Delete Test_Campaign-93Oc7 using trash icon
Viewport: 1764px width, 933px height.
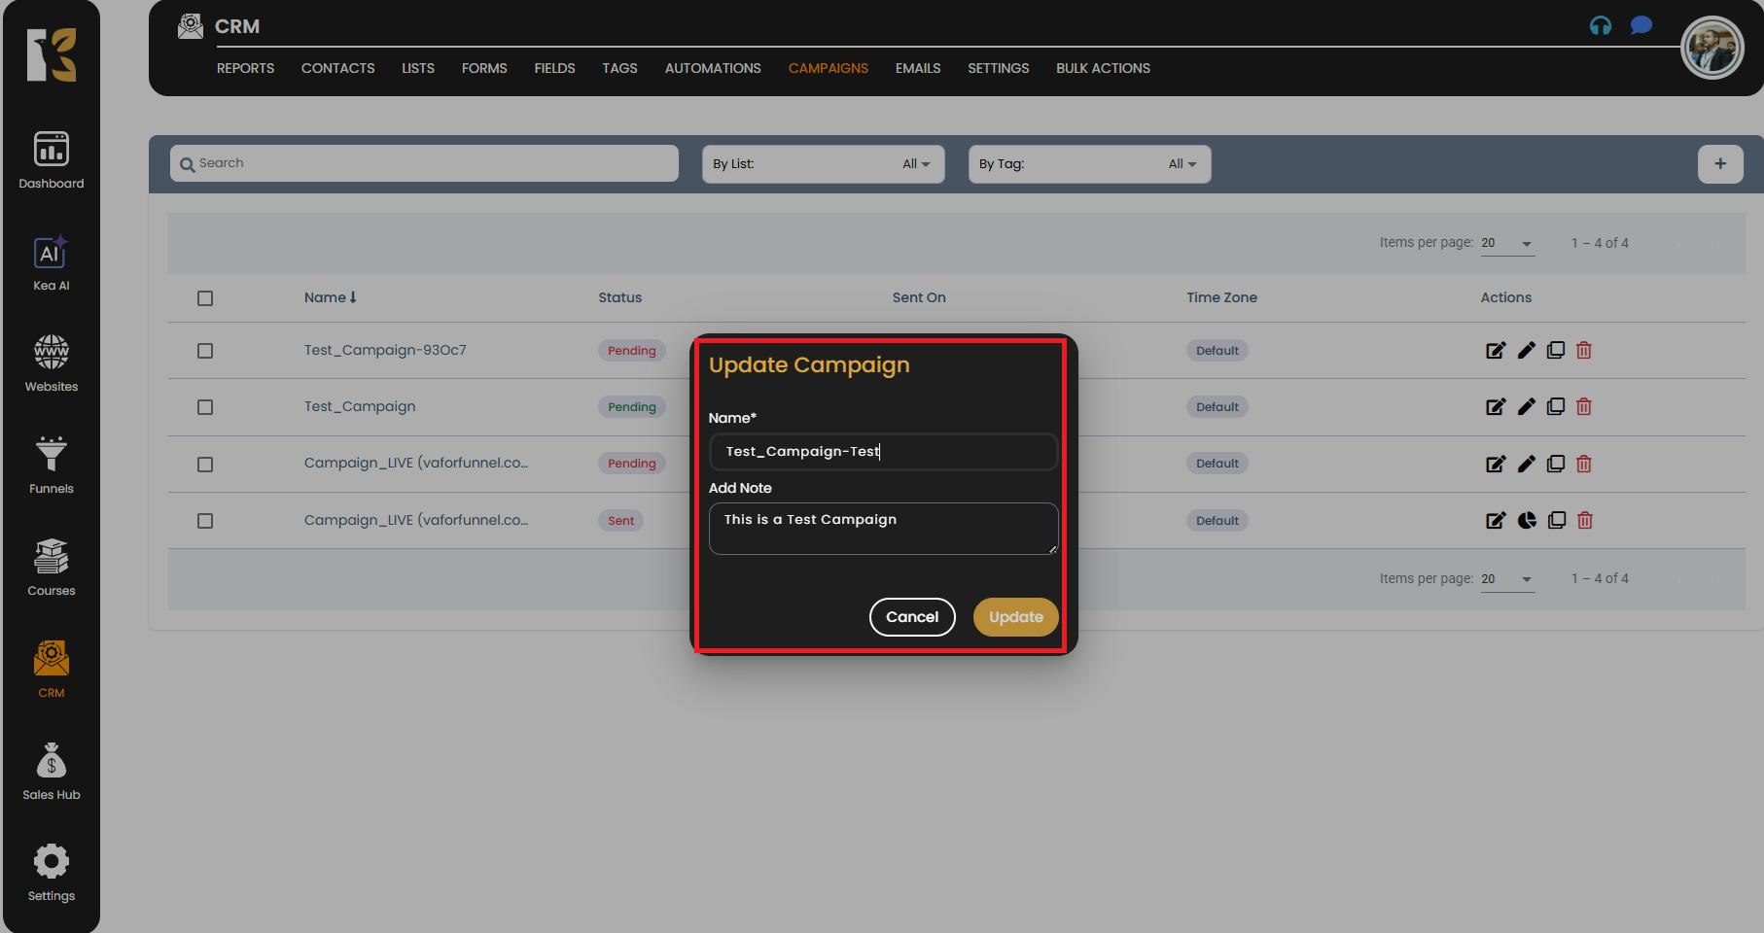point(1583,351)
